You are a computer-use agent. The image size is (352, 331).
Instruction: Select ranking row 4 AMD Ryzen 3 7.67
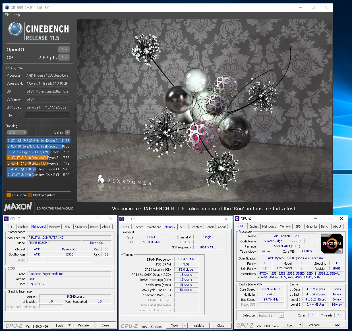(38, 158)
